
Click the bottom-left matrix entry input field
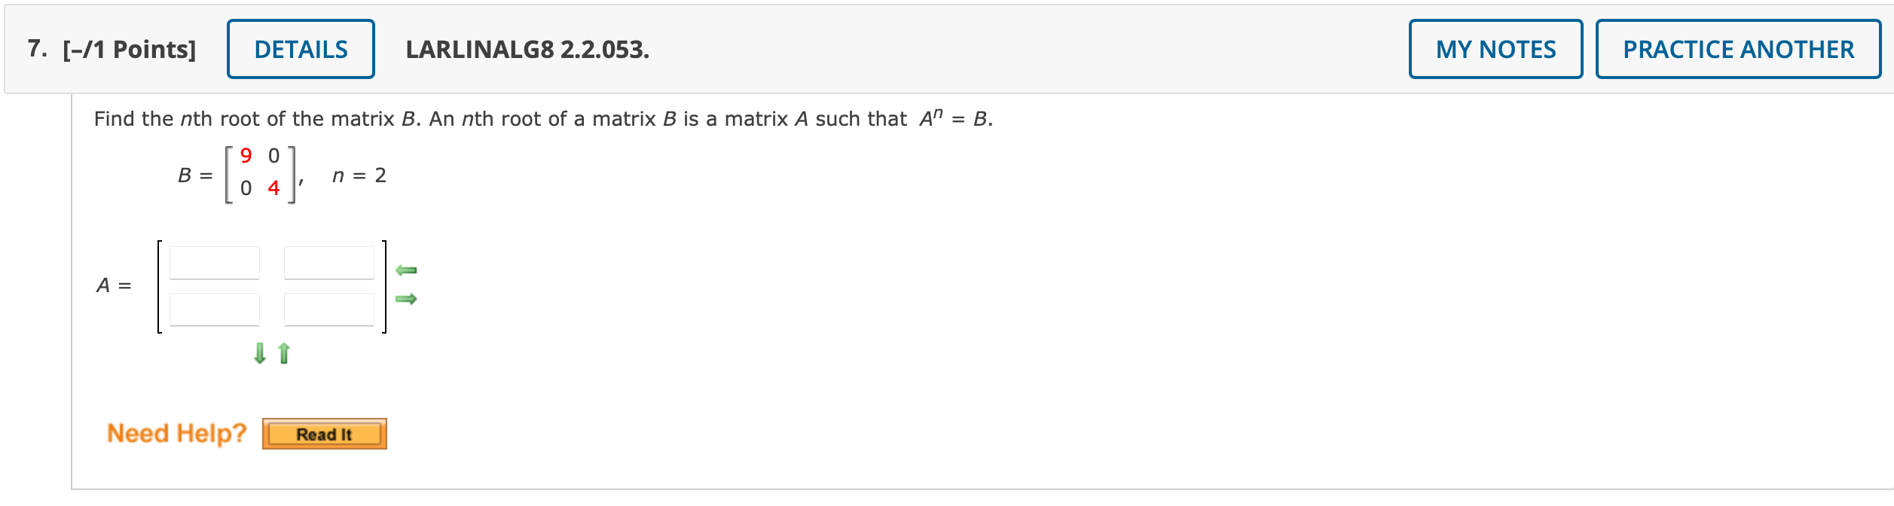(x=213, y=307)
